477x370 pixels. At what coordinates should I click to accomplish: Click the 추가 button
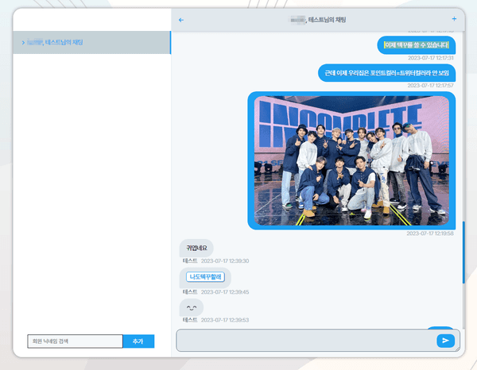[138, 341]
